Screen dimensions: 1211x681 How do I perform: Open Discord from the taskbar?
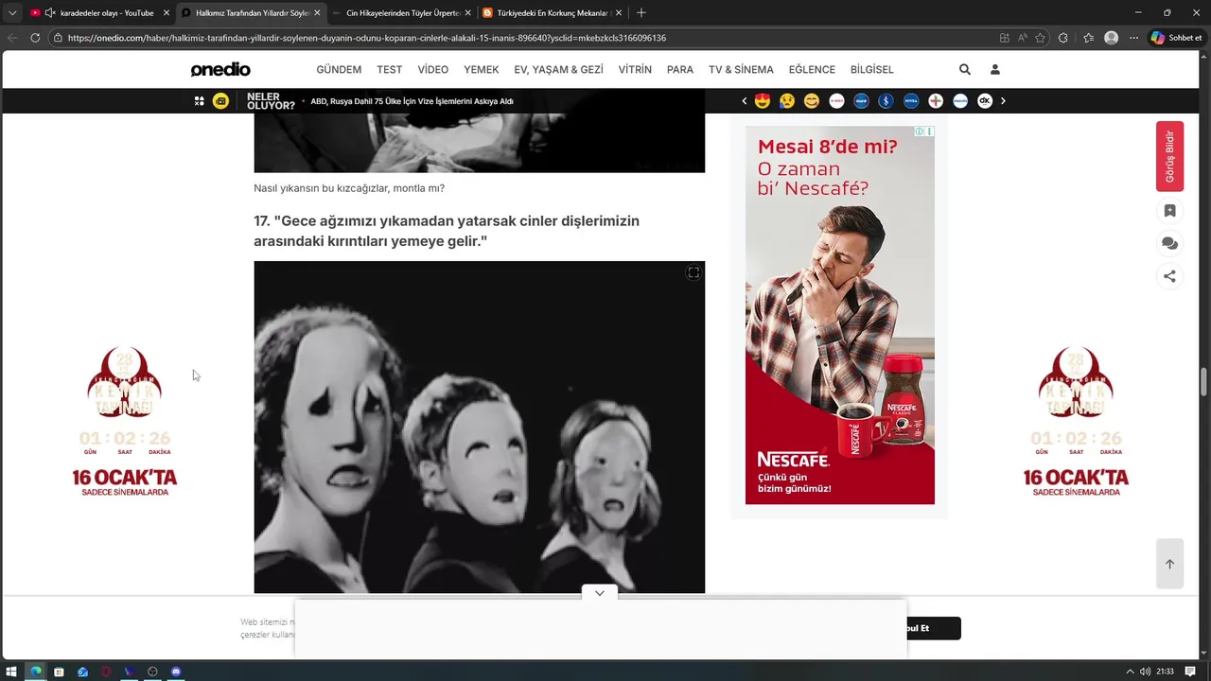pos(176,672)
